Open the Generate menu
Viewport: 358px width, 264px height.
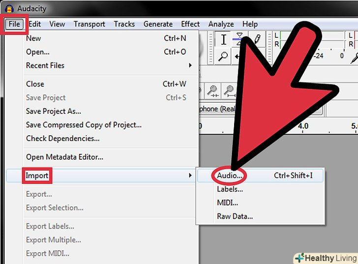pyautogui.click(x=158, y=24)
